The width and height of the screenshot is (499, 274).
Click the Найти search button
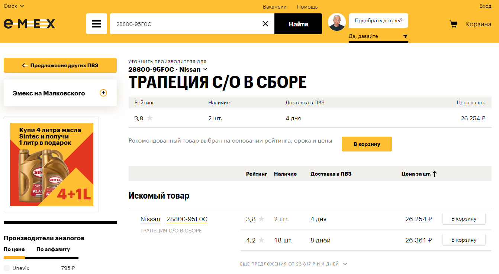(298, 24)
